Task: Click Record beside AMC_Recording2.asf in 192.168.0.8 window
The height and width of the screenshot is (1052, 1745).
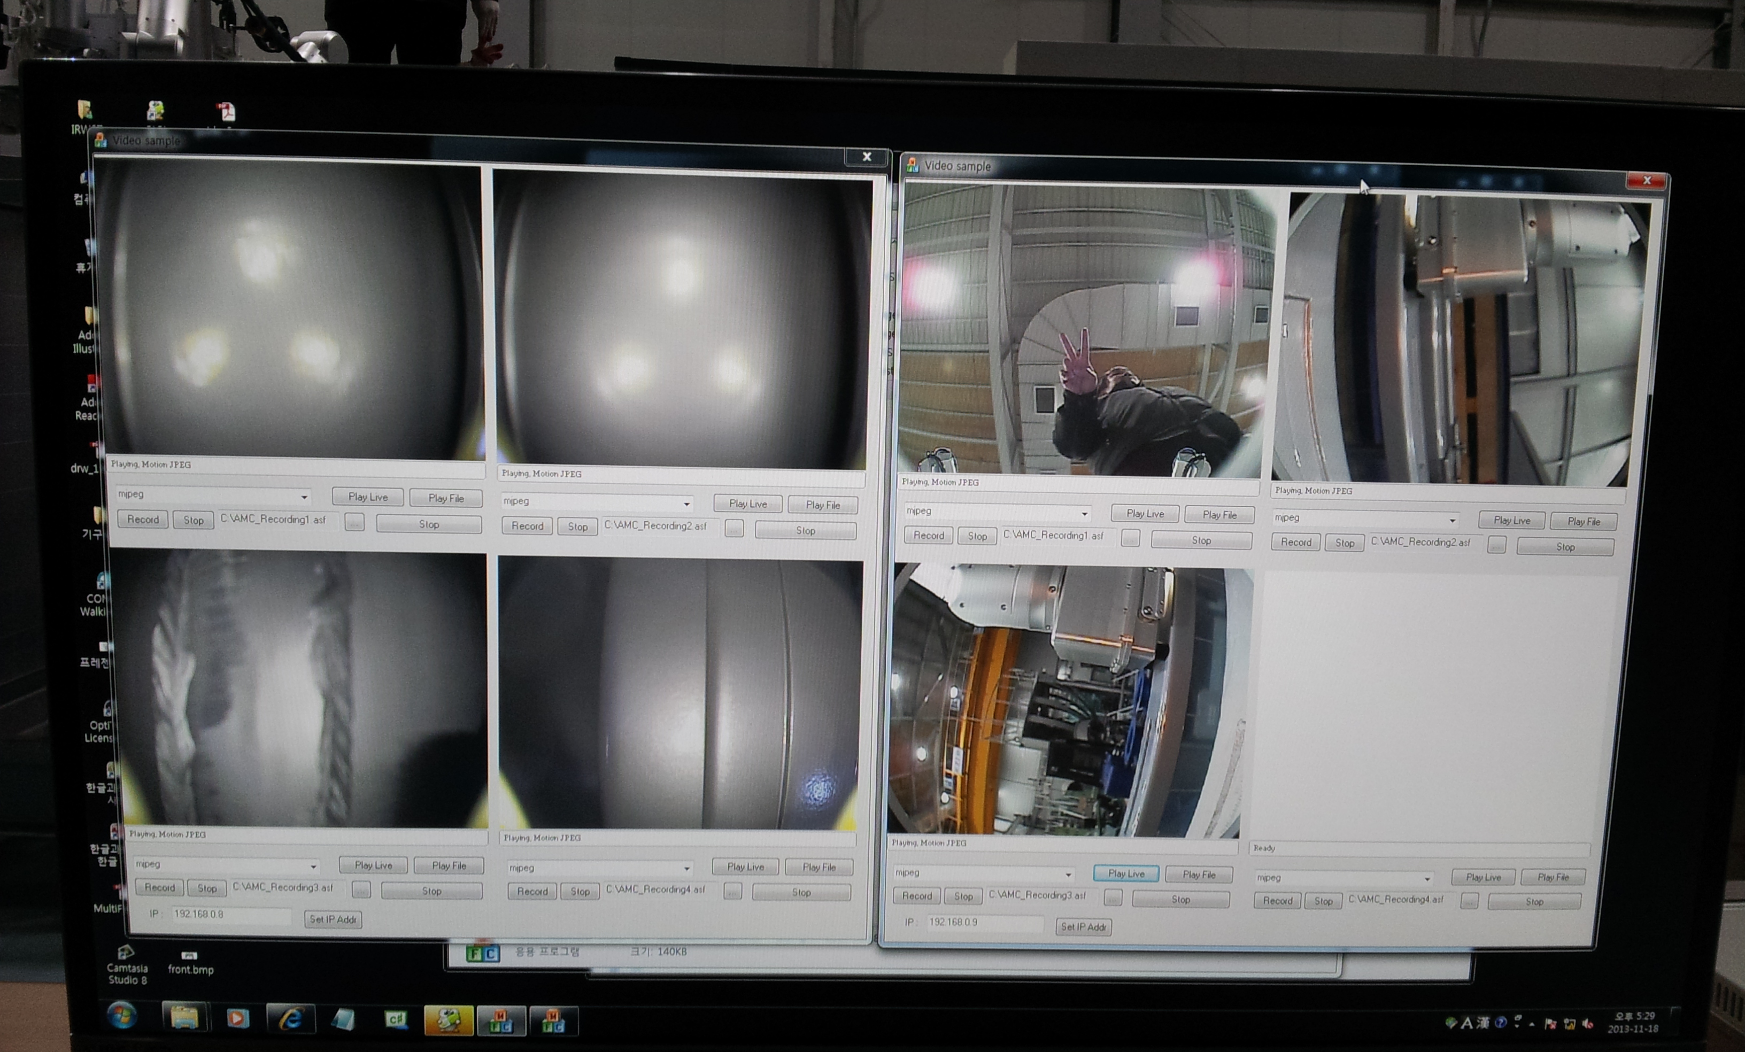Action: pyautogui.click(x=527, y=526)
